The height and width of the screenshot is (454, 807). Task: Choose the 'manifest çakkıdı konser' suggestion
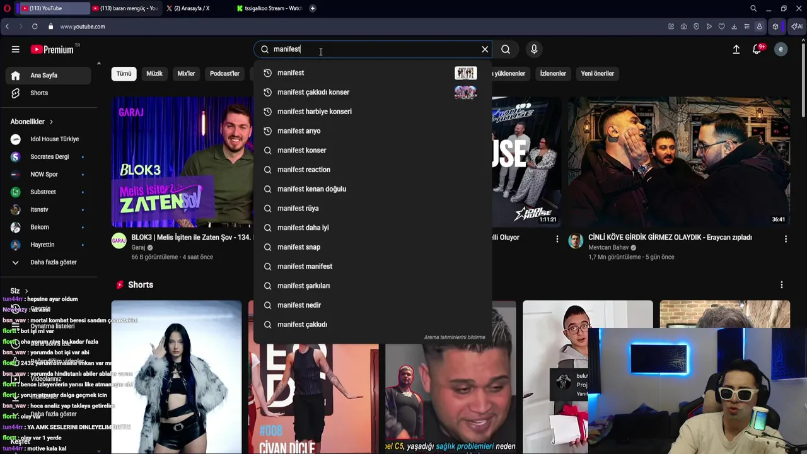click(x=373, y=92)
